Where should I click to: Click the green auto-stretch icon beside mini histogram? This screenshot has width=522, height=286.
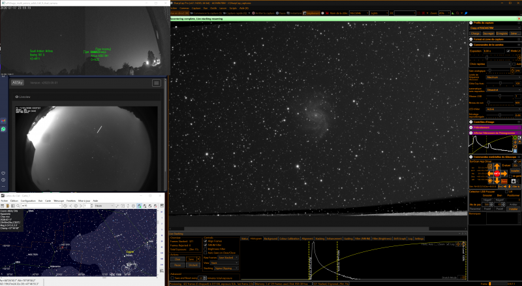click(515, 137)
